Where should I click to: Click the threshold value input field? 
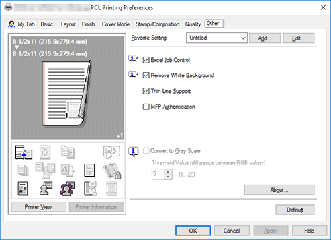pos(158,174)
